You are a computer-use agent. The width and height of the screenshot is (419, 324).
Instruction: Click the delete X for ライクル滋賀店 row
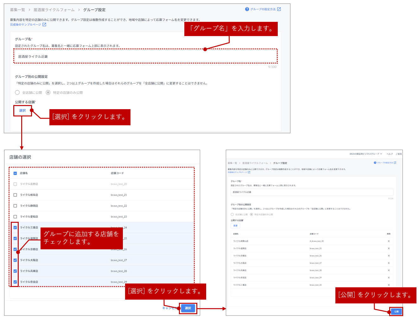pyautogui.click(x=389, y=248)
